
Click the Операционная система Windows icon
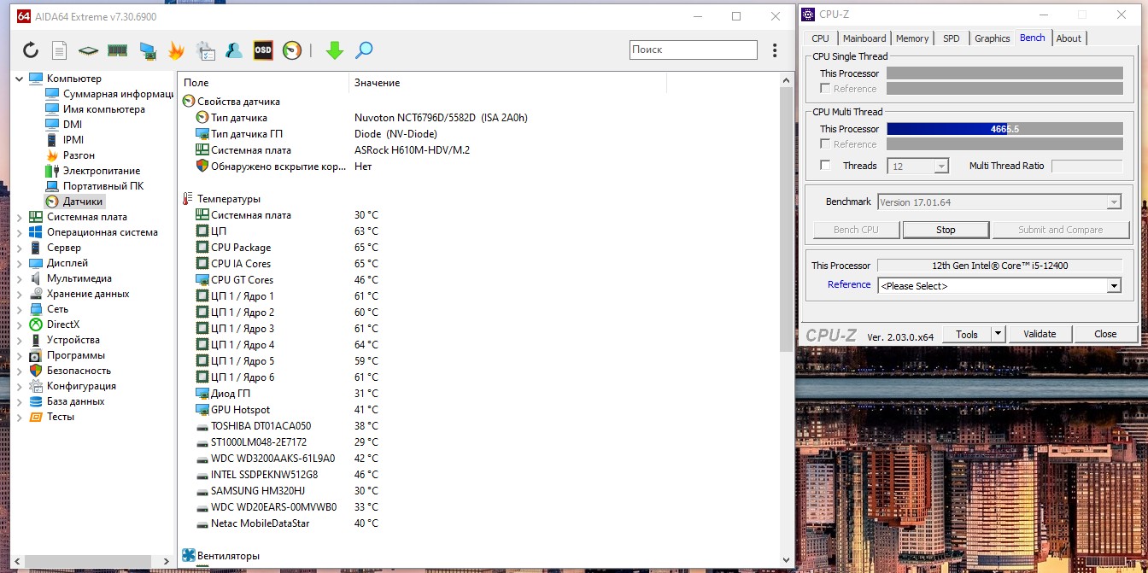36,232
